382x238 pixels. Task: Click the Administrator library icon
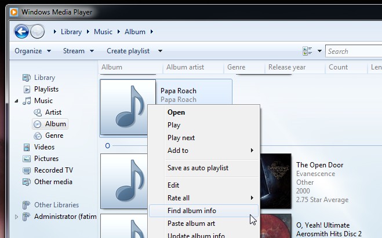click(26, 217)
